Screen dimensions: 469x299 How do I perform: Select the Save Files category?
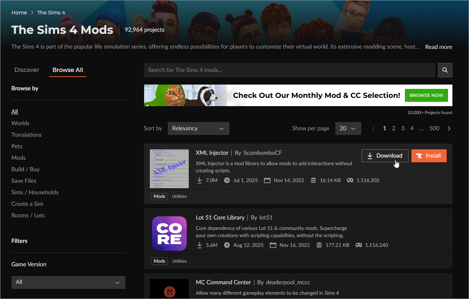tap(24, 181)
